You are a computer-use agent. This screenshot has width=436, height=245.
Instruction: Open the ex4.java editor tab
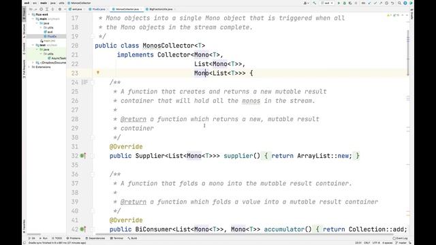[x=76, y=9]
